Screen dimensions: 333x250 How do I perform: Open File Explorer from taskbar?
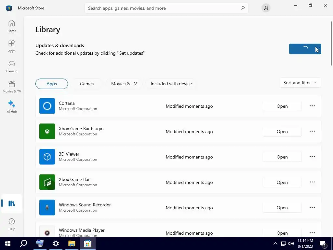(x=72, y=243)
